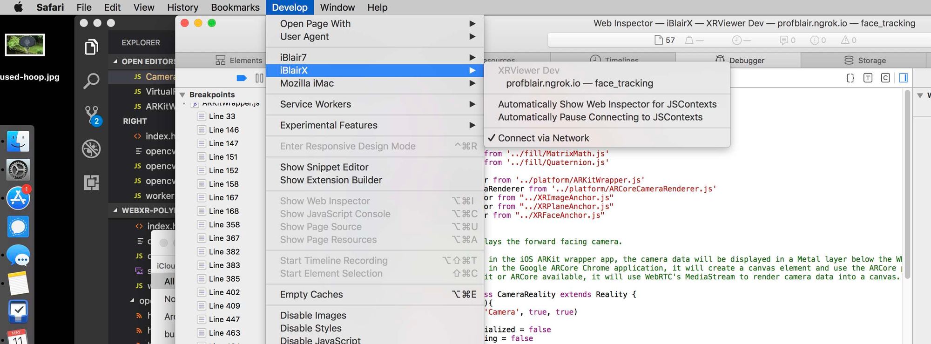Switch to the Timelines tab

click(614, 60)
